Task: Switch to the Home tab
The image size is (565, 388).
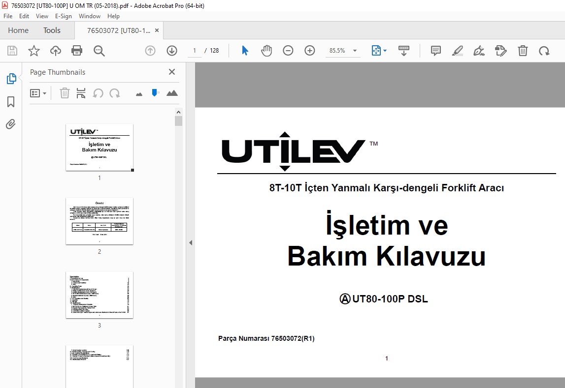Action: pyautogui.click(x=18, y=30)
